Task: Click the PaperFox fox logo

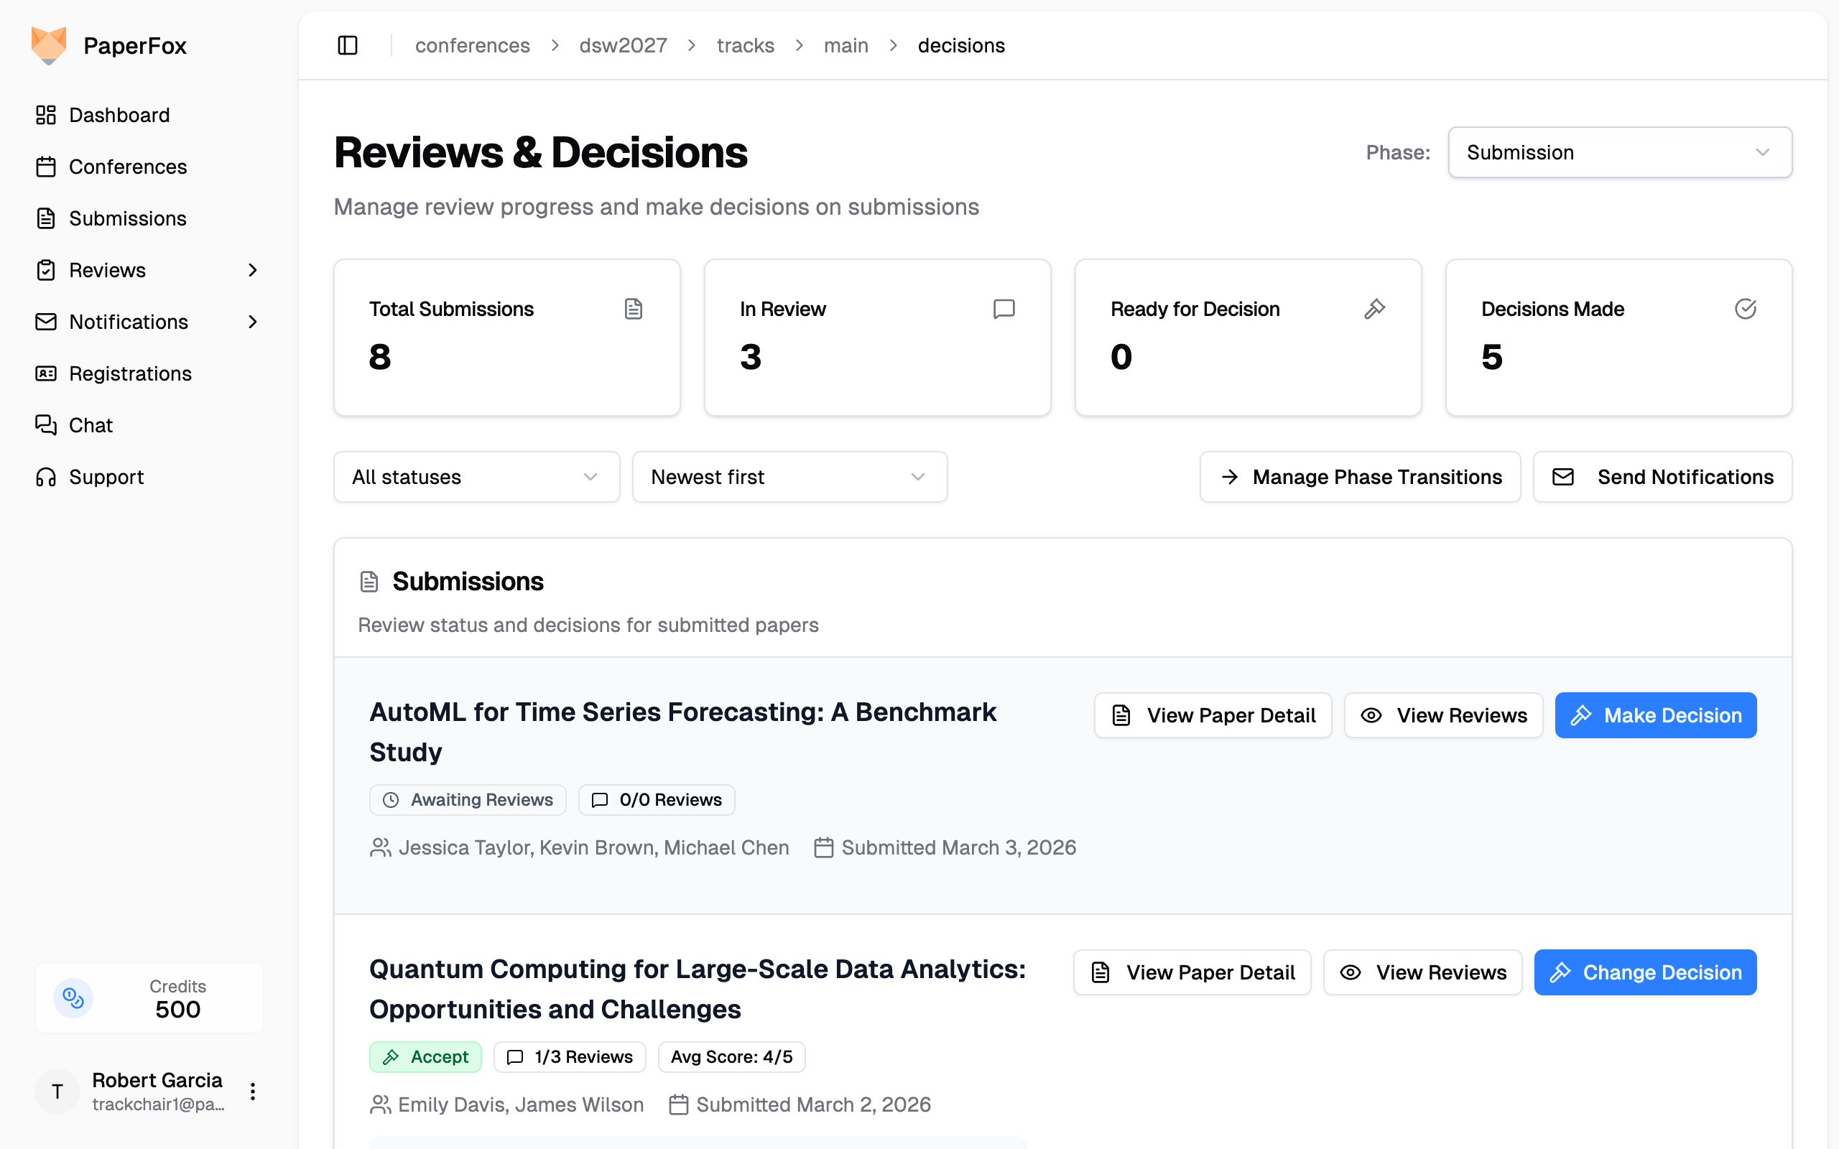Action: (49, 45)
